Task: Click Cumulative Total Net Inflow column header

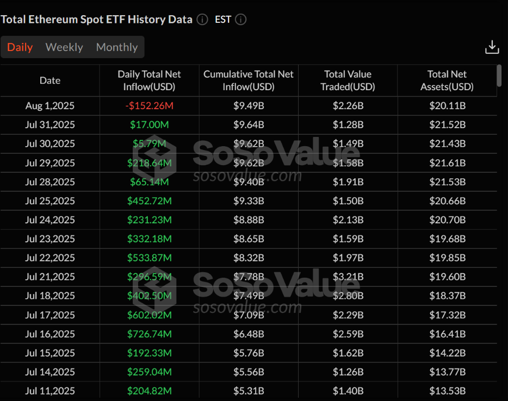Action: [x=249, y=80]
